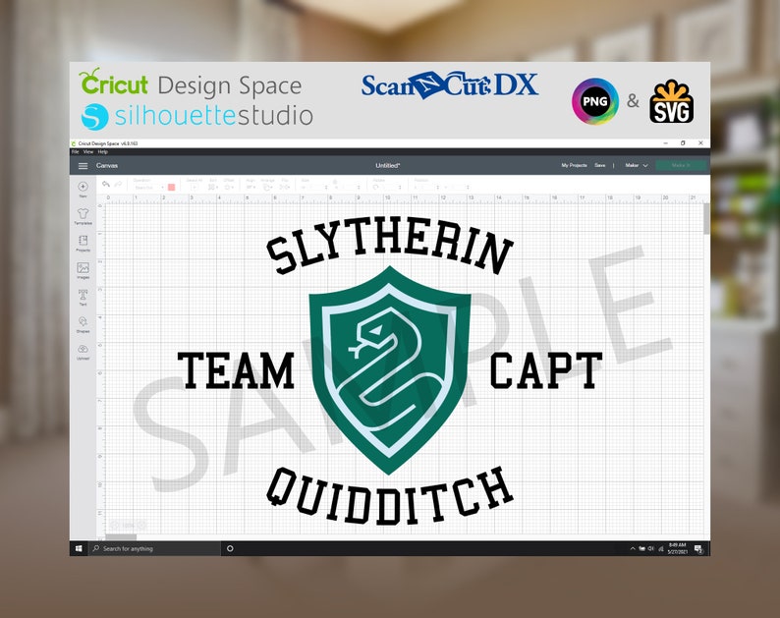Click Save in the header
Viewport: 780px width, 618px height.
pyautogui.click(x=600, y=165)
